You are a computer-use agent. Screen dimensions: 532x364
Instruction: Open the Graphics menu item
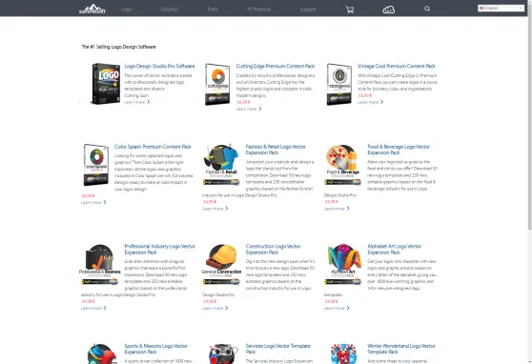(x=170, y=10)
